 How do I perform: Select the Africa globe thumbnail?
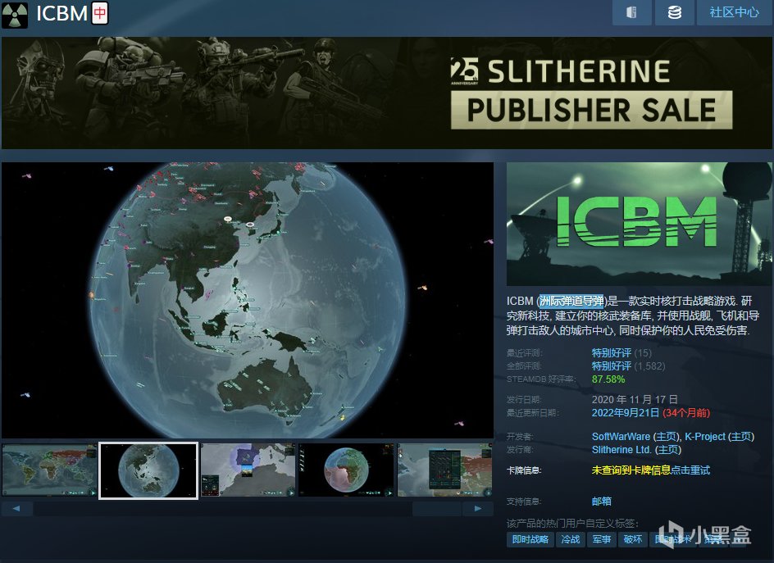(347, 470)
